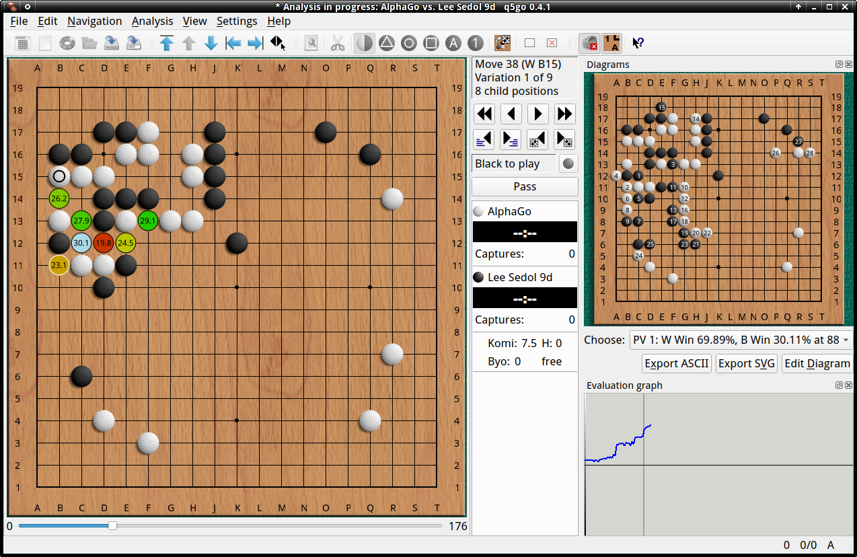
Task: Go to previous figure board button
Action: pyautogui.click(x=538, y=139)
